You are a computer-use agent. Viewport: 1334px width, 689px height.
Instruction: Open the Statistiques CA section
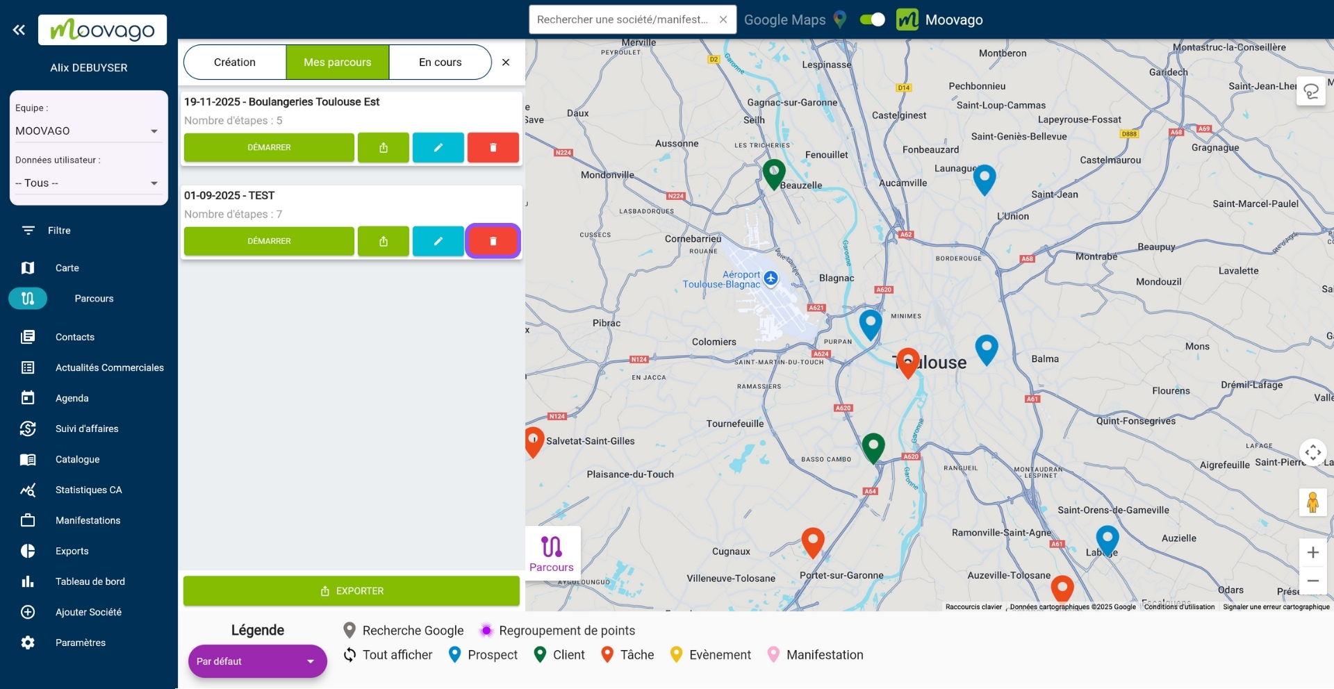(x=88, y=490)
